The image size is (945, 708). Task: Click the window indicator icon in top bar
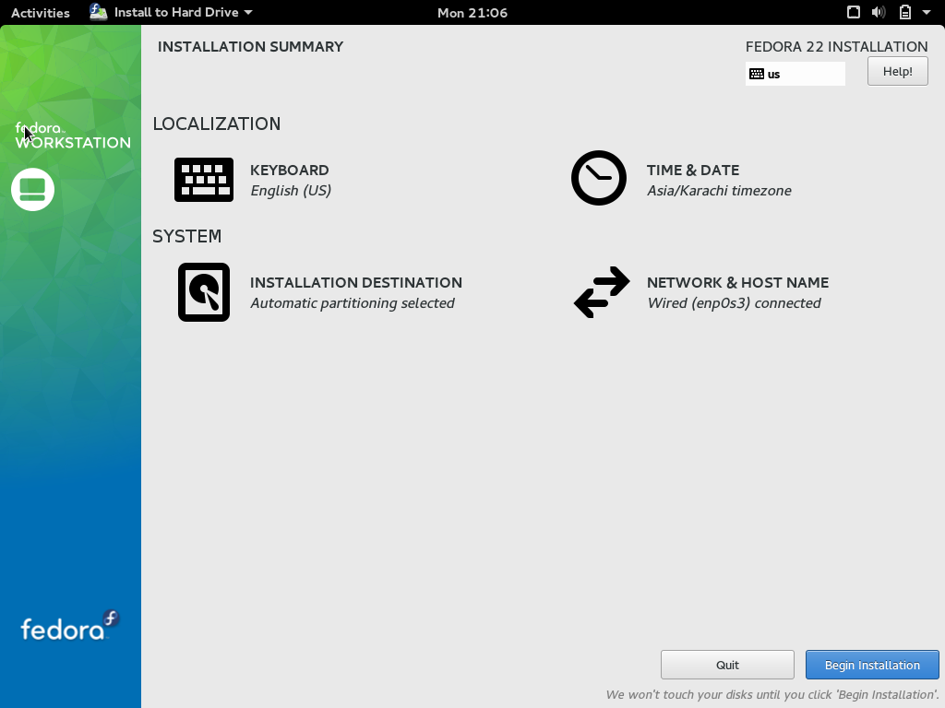pos(854,12)
